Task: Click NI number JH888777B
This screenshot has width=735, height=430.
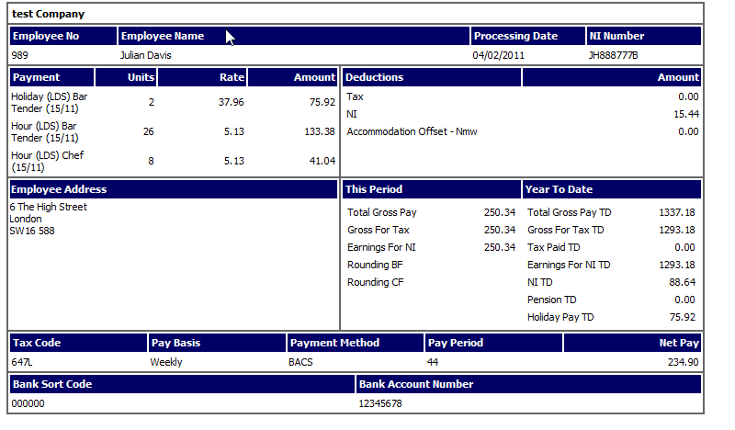Action: [613, 55]
